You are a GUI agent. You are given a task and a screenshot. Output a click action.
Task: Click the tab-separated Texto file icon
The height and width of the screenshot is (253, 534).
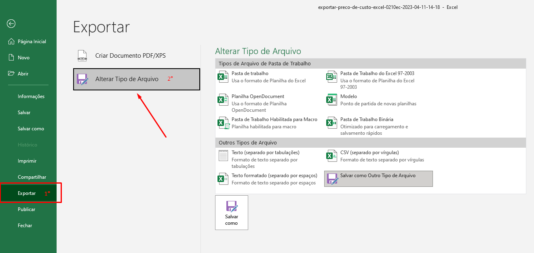coord(223,156)
